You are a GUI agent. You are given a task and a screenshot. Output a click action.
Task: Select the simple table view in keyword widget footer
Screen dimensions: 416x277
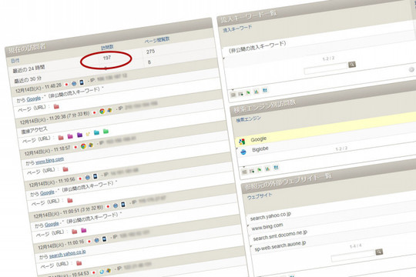(233, 95)
